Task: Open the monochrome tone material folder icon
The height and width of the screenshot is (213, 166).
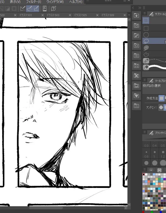Action: pos(136,55)
